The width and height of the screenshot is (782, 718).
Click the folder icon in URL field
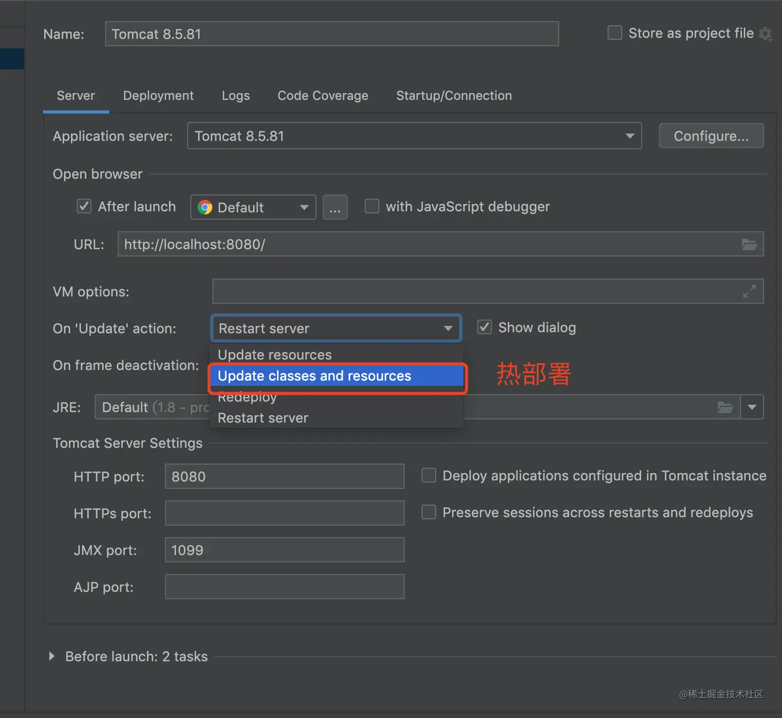(x=749, y=244)
